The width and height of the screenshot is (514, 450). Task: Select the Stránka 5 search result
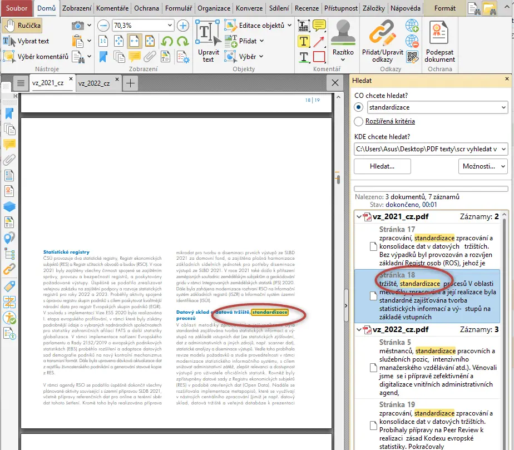tap(427, 368)
